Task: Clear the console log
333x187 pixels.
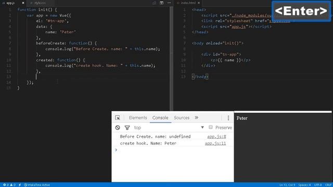Action: point(118,127)
